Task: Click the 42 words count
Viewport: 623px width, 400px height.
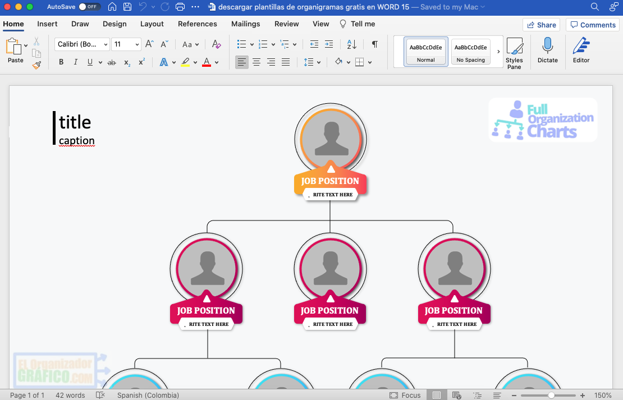Action: tap(70, 395)
